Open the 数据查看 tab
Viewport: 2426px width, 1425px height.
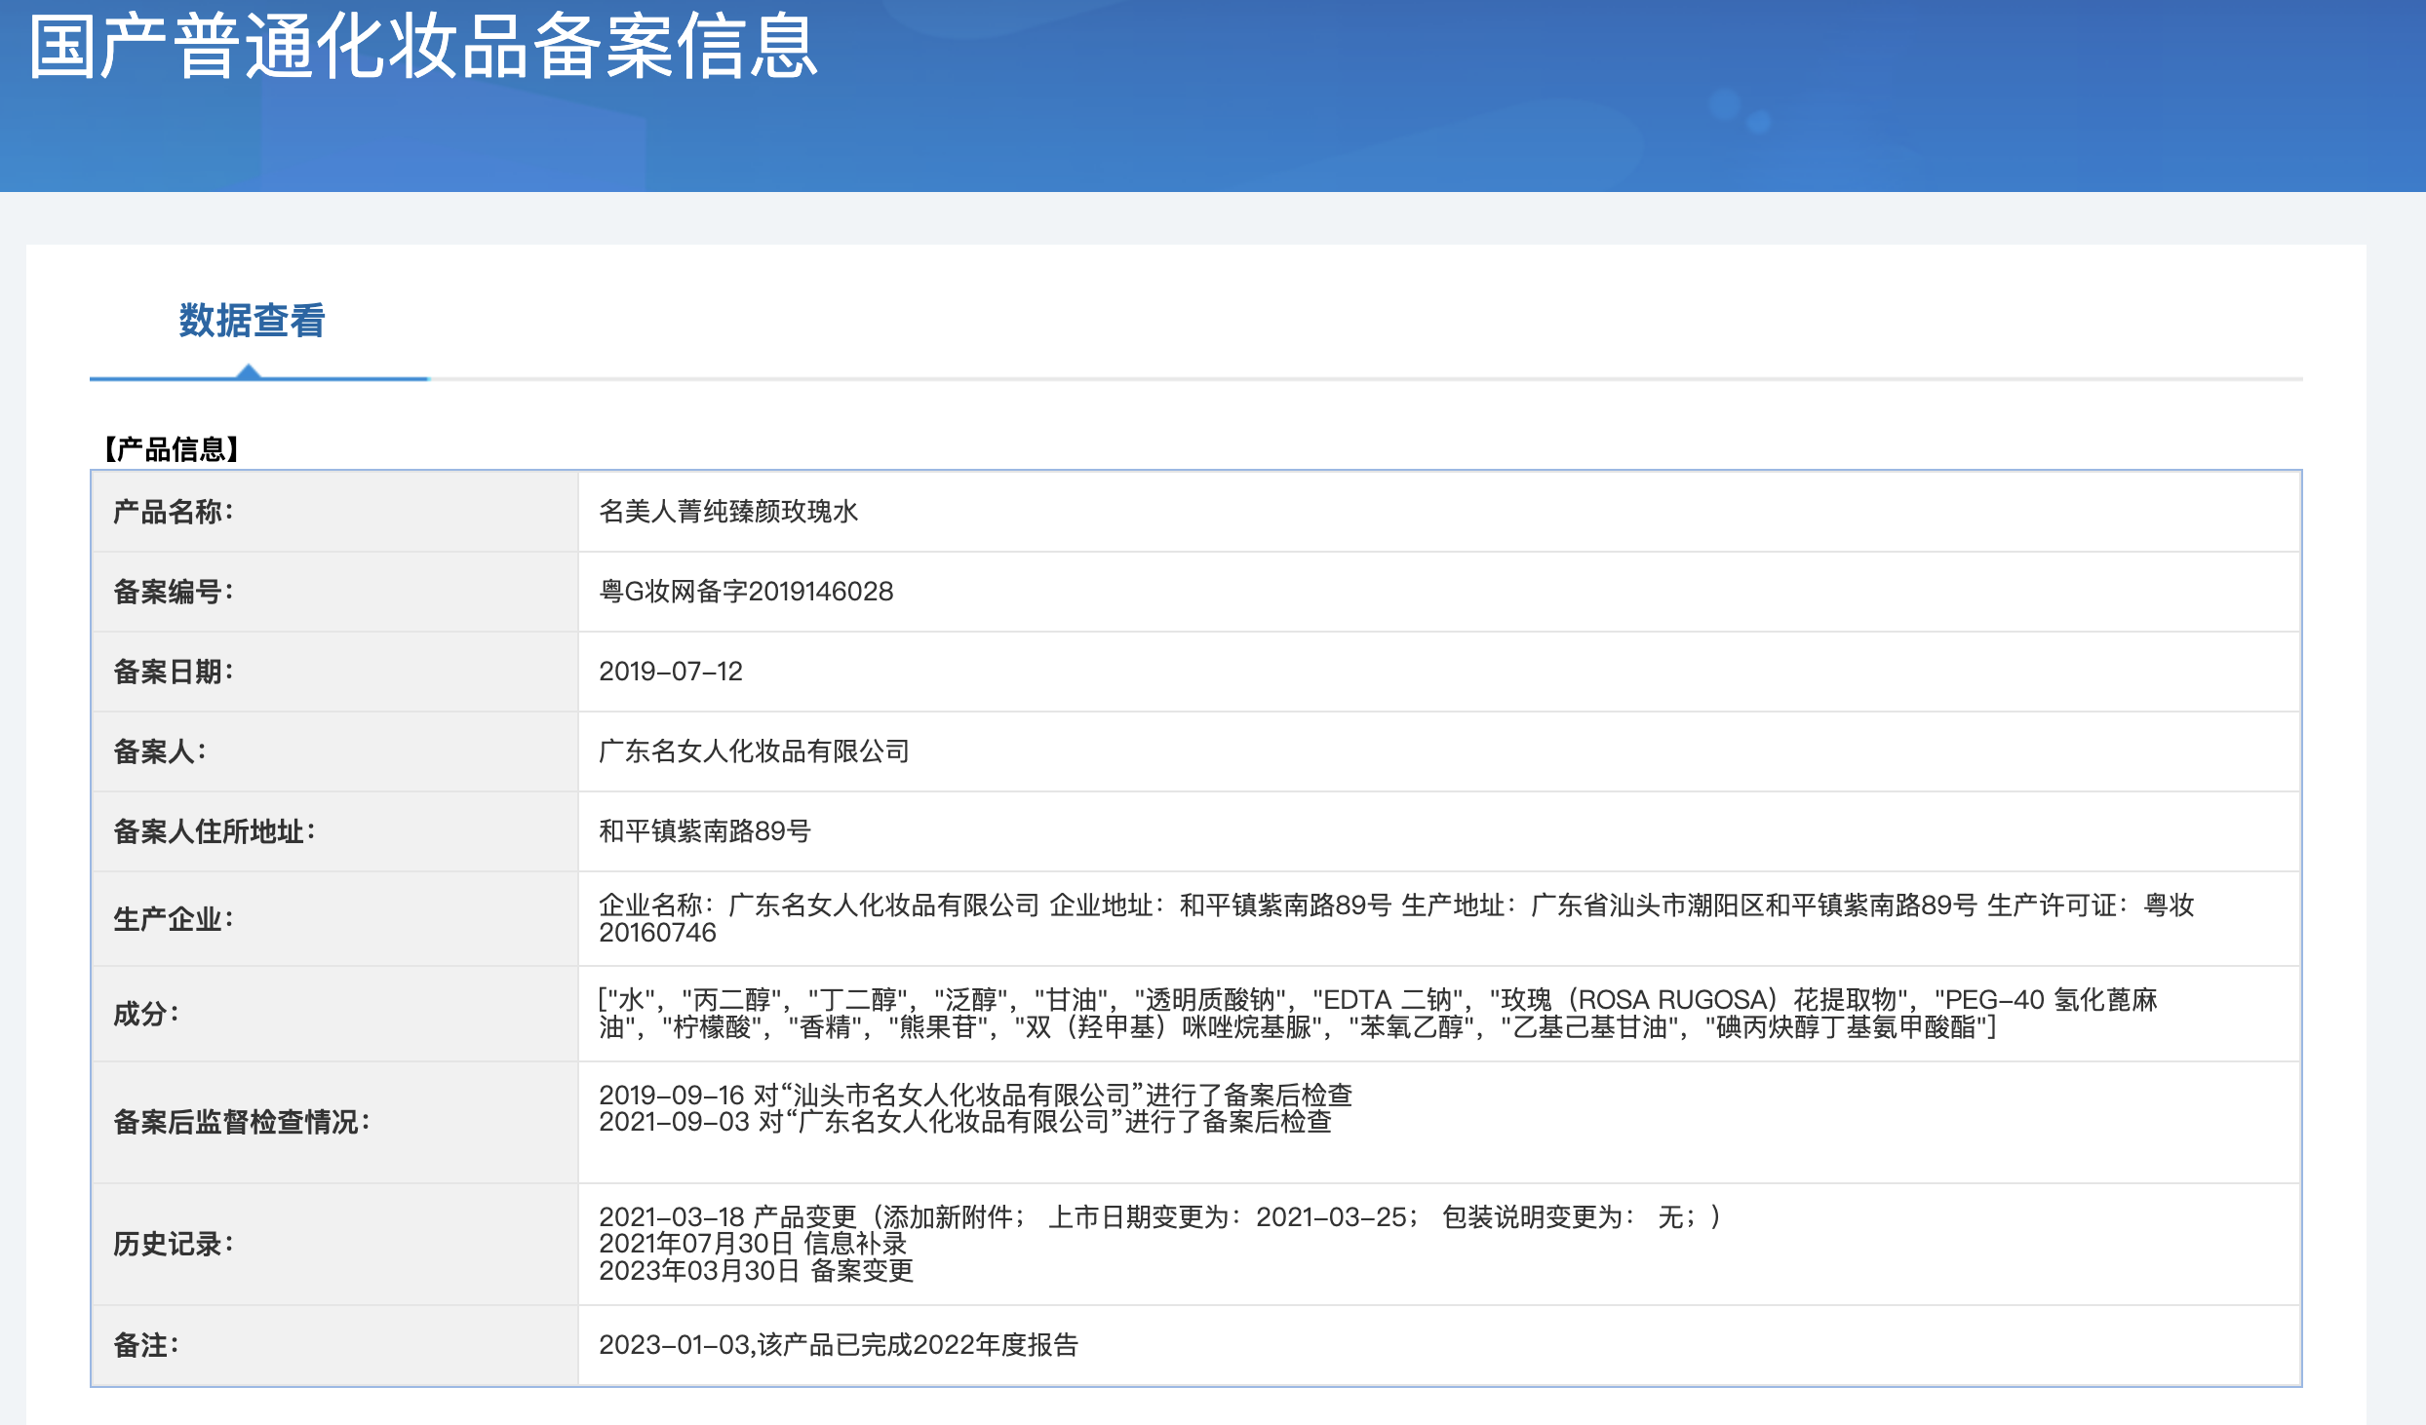252,321
